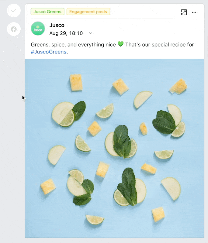Click the word nice before the heart emoji
This screenshot has width=208, height=243.
click(110, 45)
